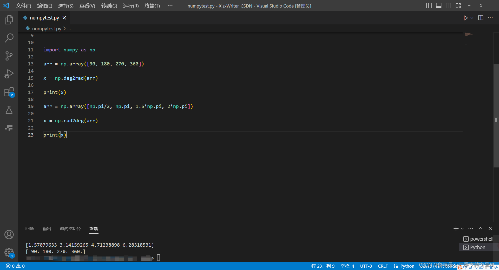Open the 编辑(E) menu
Viewport: 499px width, 270px height.
(45, 6)
